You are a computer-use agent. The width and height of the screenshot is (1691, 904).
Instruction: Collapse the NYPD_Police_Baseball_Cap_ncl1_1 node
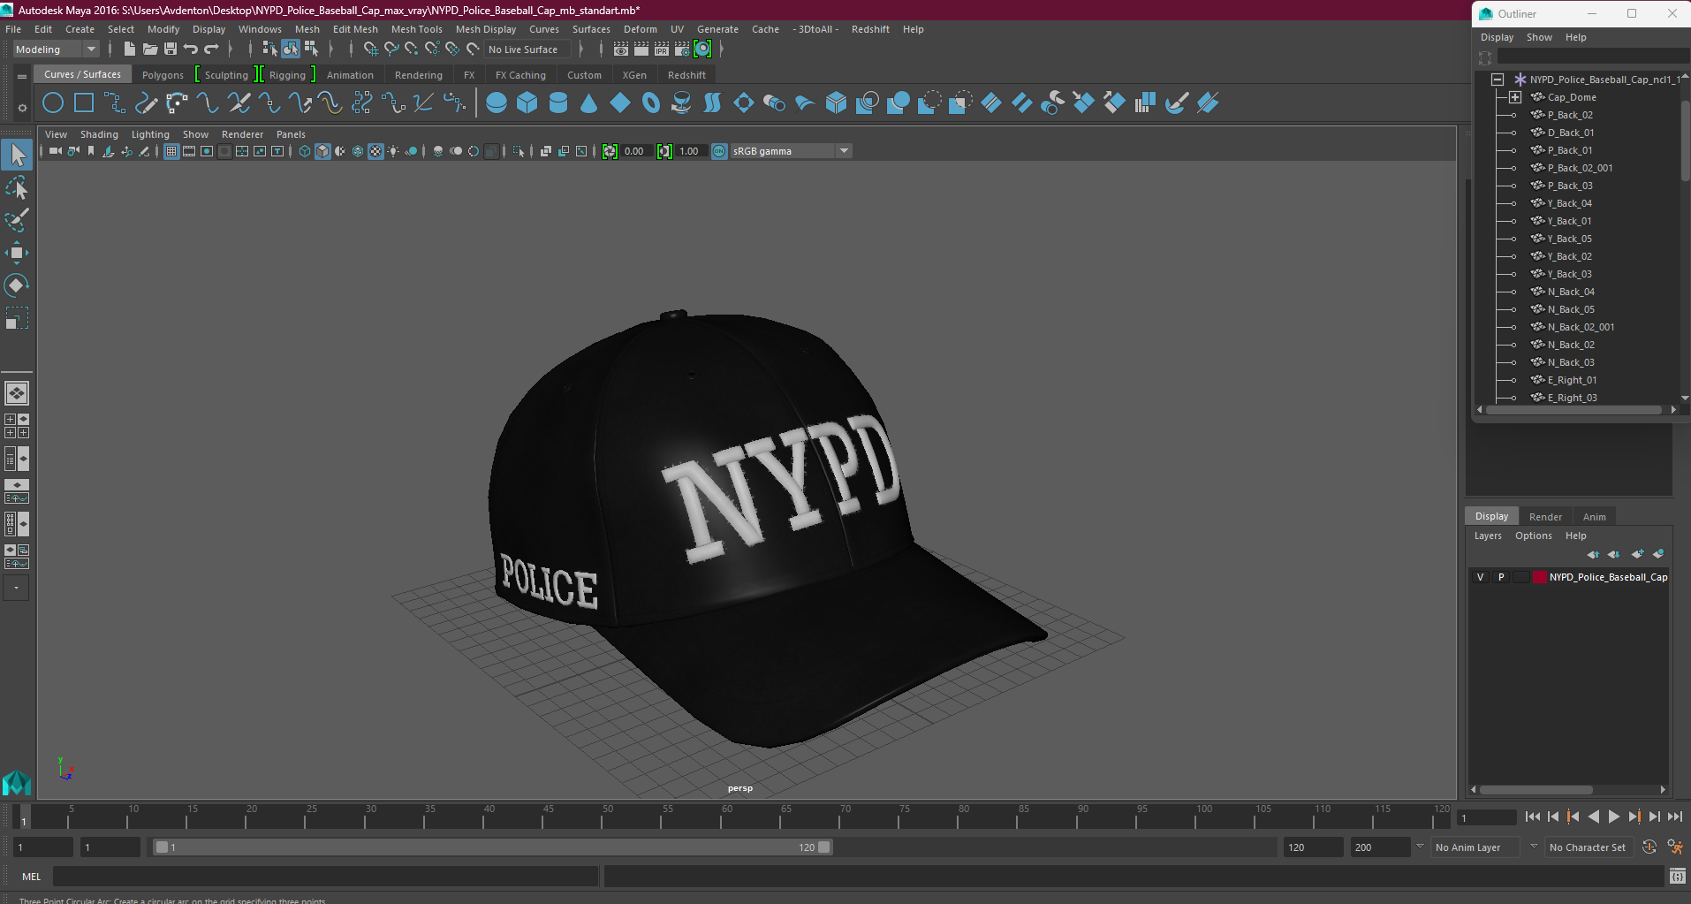1498,80
